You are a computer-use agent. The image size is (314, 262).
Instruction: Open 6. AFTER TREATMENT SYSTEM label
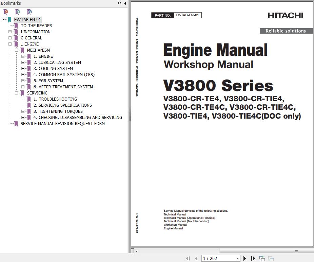tap(63, 87)
